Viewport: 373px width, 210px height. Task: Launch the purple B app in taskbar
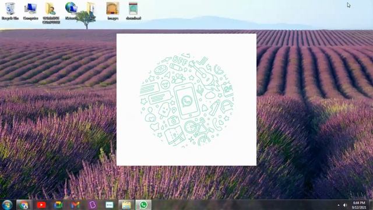coord(92,205)
